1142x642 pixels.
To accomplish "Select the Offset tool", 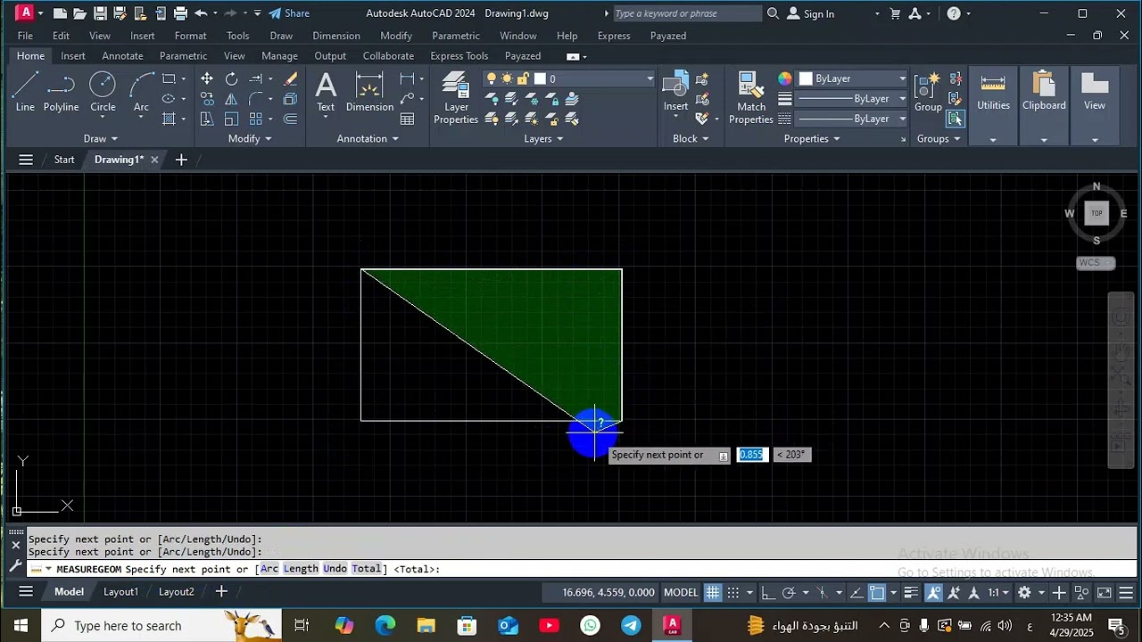I will (x=290, y=119).
